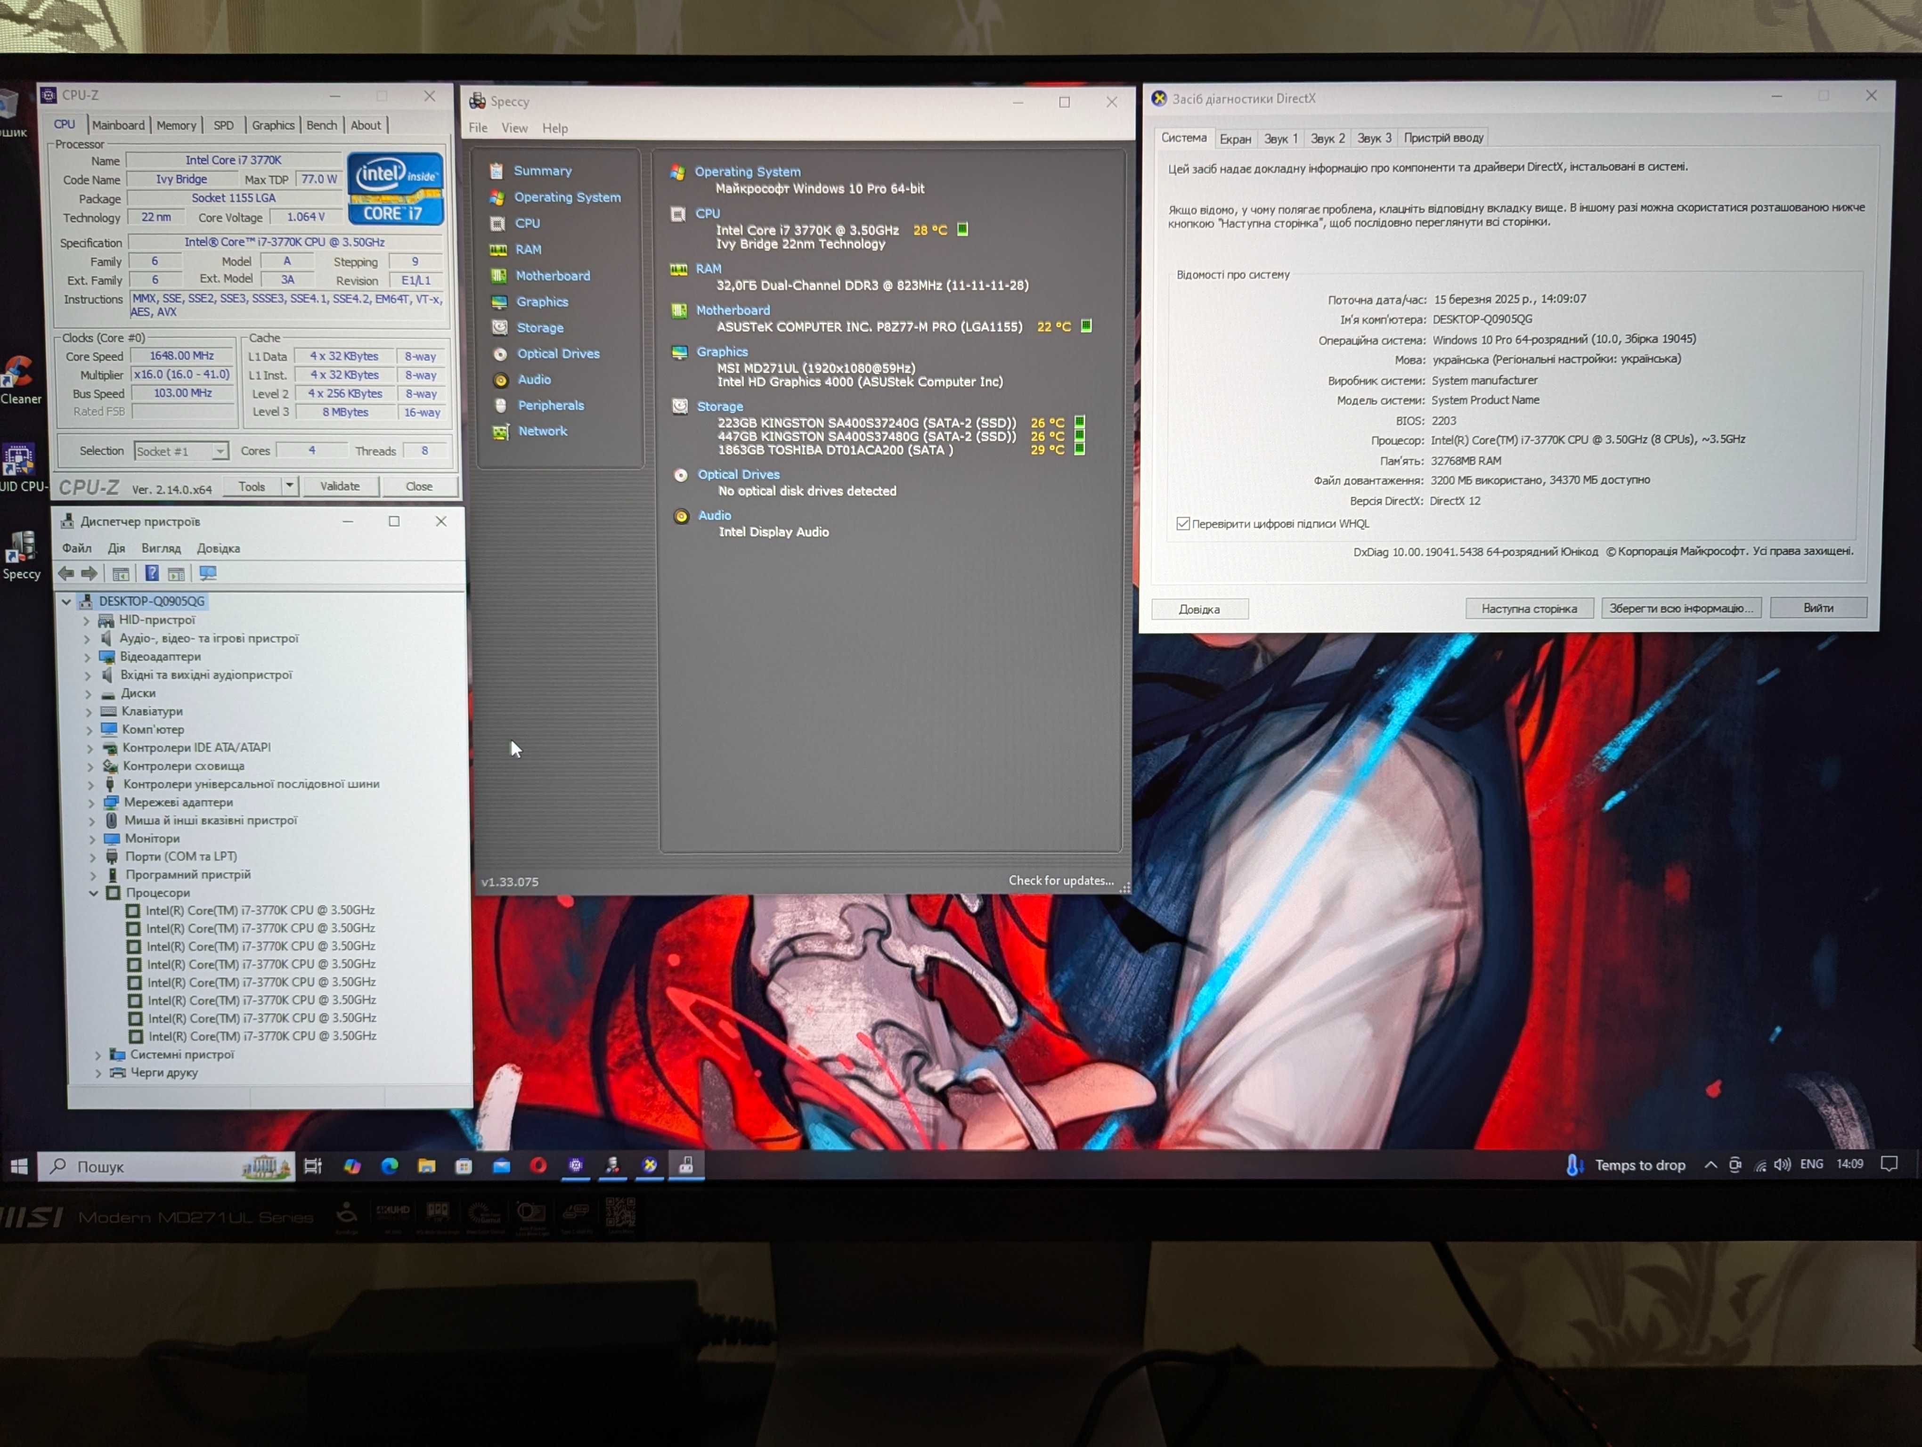Open the View menu in Speccy
1922x1447 pixels.
[x=514, y=128]
